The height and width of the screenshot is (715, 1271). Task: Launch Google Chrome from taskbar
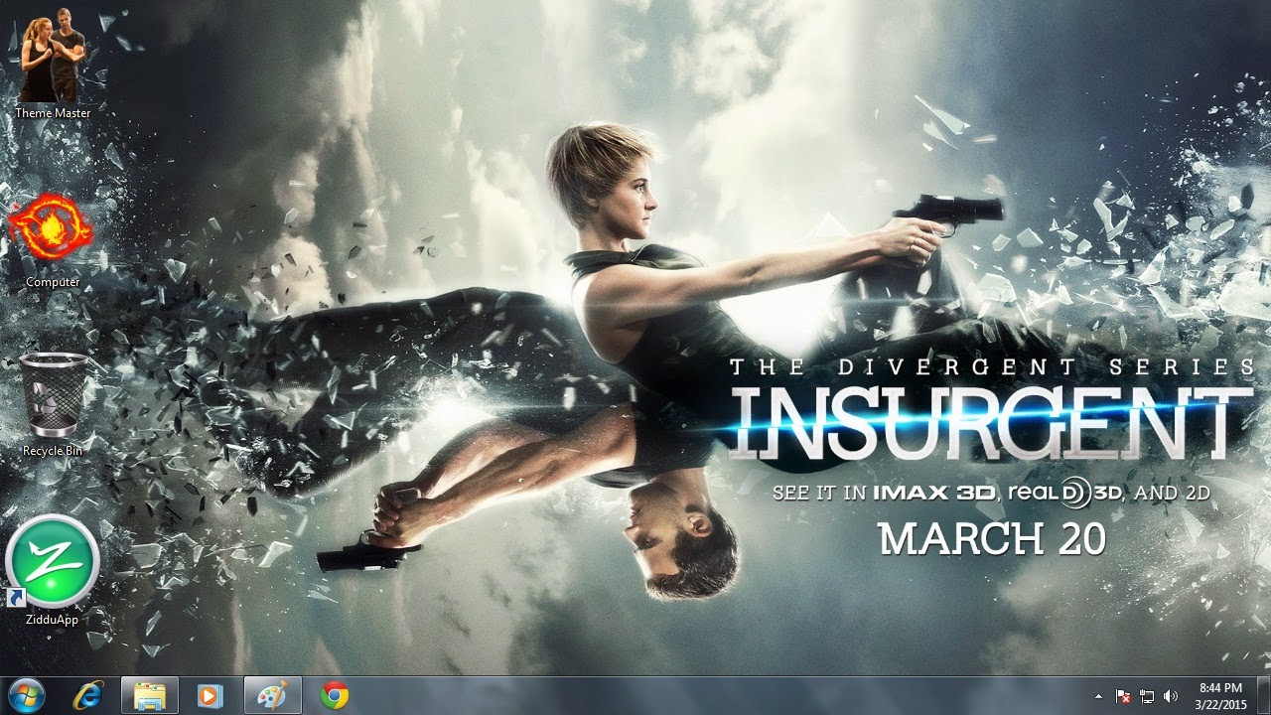tap(335, 696)
